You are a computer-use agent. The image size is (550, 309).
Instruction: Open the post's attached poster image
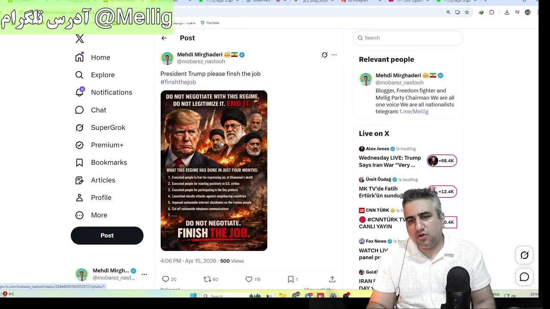click(214, 170)
